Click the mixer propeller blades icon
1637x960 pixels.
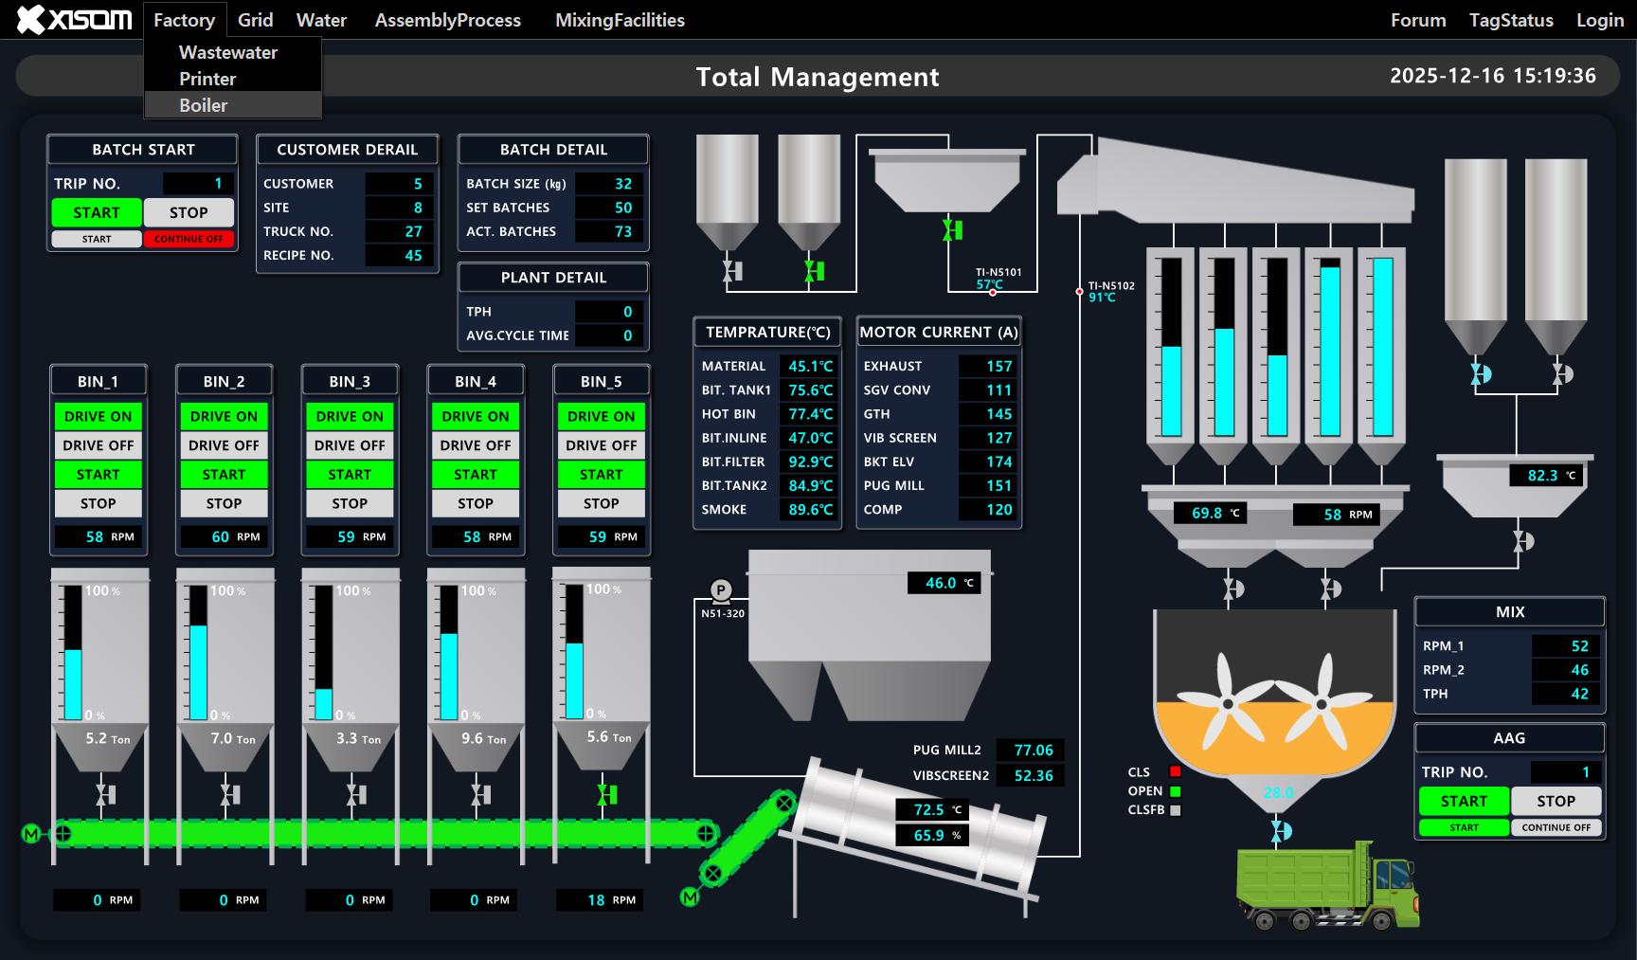(1274, 701)
